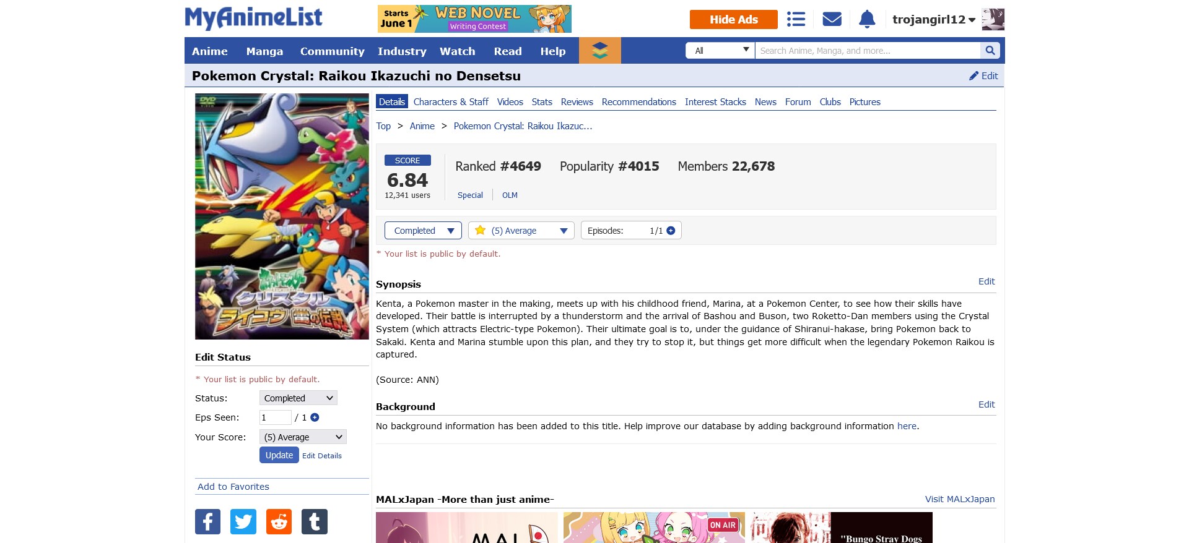Screen dimensions: 1189x543
Task: Switch to the Interest Stacks tab
Action: 715,102
